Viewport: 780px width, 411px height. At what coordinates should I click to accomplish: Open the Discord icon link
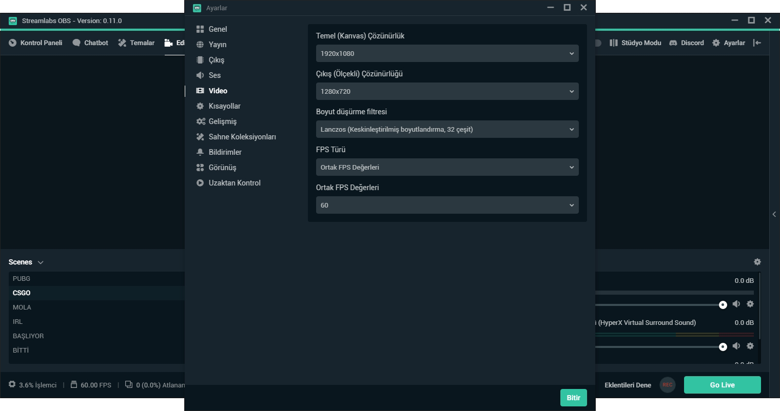tap(673, 43)
